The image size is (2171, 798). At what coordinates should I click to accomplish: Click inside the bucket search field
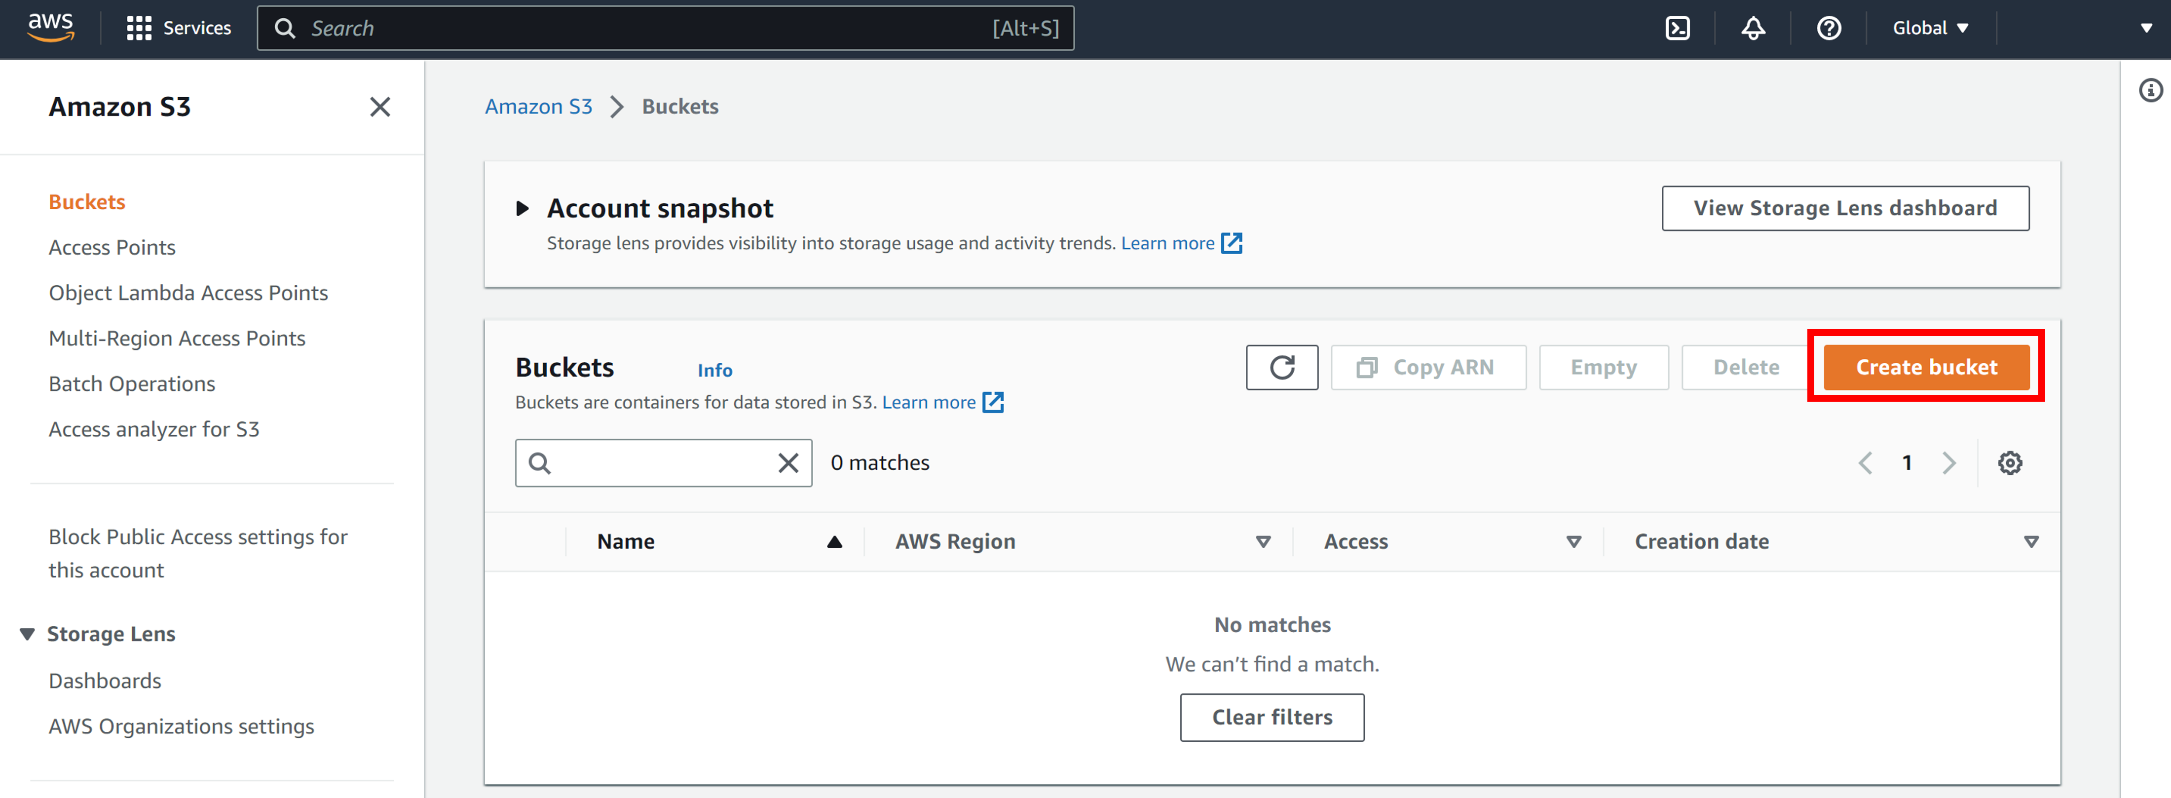click(666, 462)
